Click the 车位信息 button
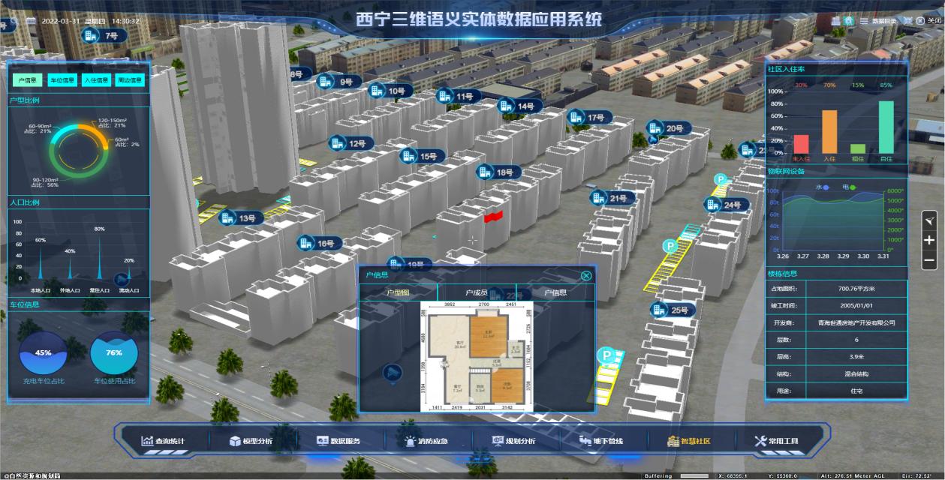Screen dimensions: 945x480 [x=62, y=80]
